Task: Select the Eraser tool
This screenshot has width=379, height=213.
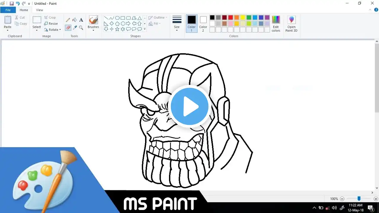Action: coord(68,28)
